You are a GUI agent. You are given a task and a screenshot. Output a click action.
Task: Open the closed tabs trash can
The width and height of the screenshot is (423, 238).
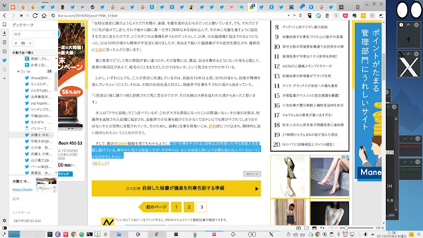(x=358, y=7)
